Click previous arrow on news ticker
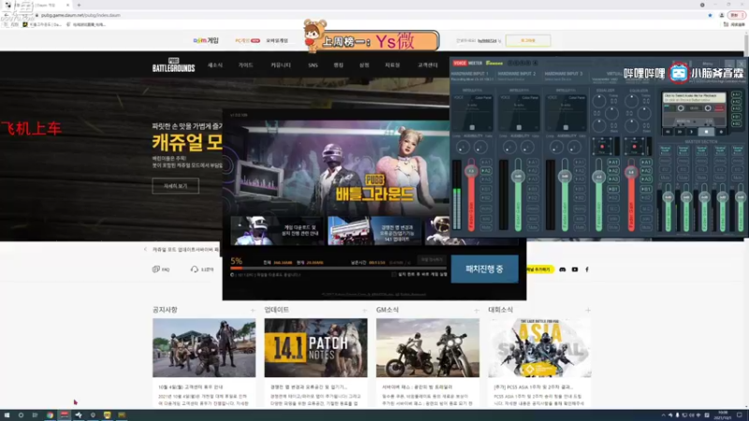Image resolution: width=749 pixels, height=421 pixels. [x=145, y=249]
